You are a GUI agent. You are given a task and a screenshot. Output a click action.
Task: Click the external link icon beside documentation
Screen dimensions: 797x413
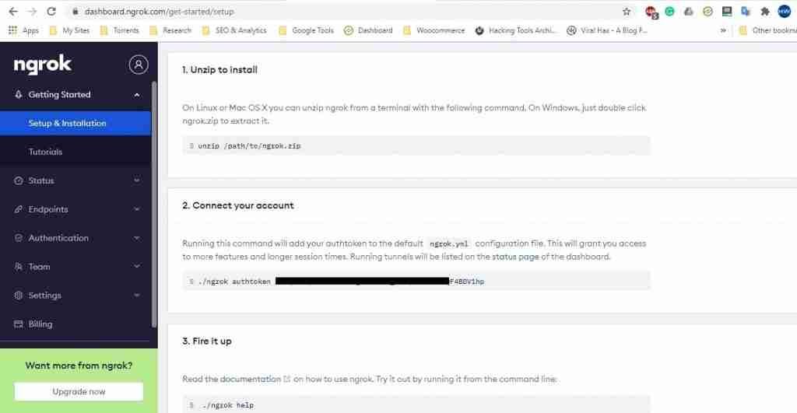(x=286, y=379)
